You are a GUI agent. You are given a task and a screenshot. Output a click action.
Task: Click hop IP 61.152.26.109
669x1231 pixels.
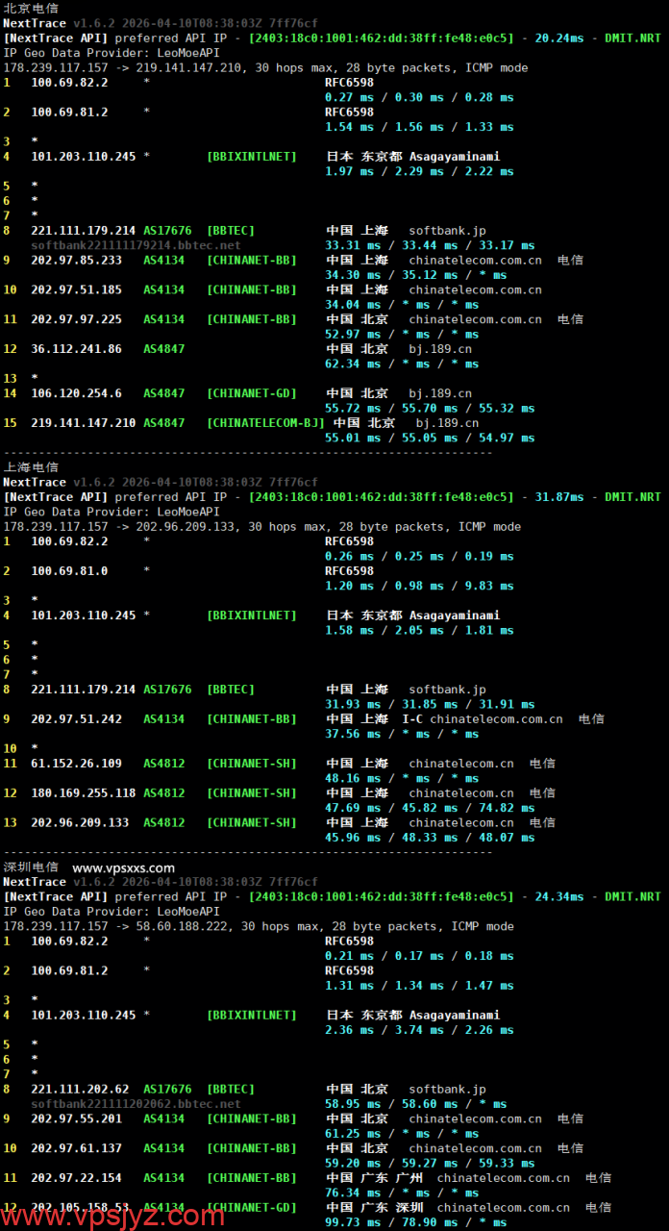point(77,764)
